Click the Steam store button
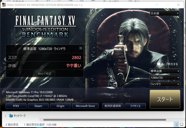The image size is (186, 128). [x=38, y=106]
